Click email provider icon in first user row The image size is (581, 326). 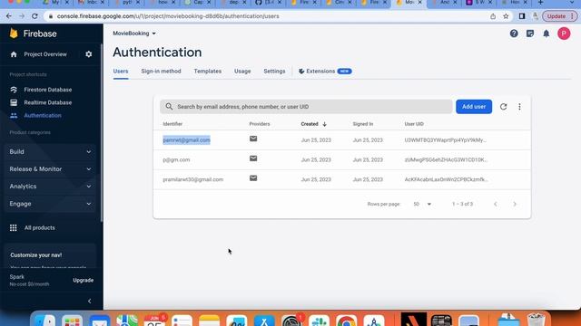[x=253, y=139]
